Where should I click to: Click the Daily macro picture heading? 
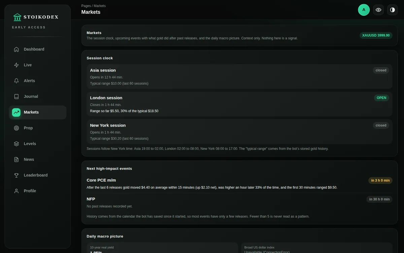coord(105,236)
